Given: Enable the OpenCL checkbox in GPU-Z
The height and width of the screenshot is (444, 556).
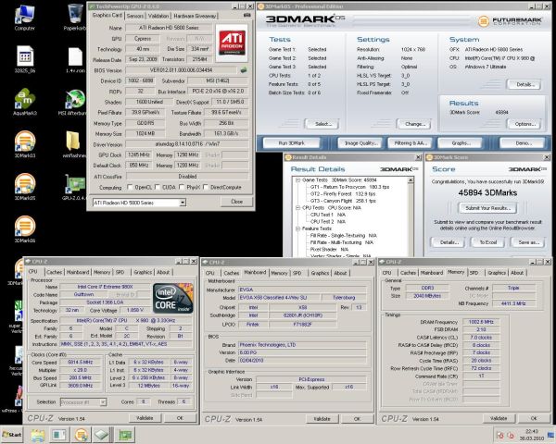Looking at the screenshot, I should [x=130, y=187].
